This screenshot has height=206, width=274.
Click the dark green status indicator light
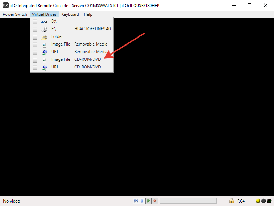click(269, 201)
